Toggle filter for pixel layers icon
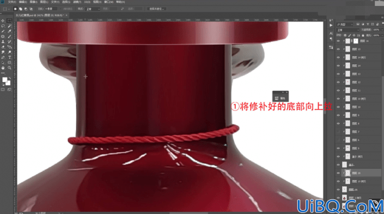 coord(358,24)
